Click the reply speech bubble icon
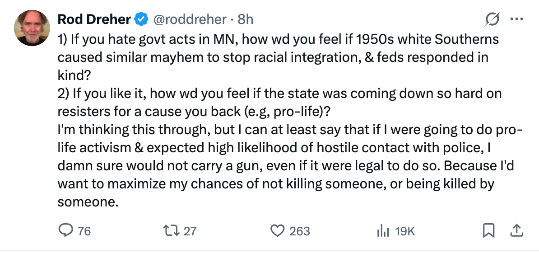539x253 pixels. coord(66,231)
